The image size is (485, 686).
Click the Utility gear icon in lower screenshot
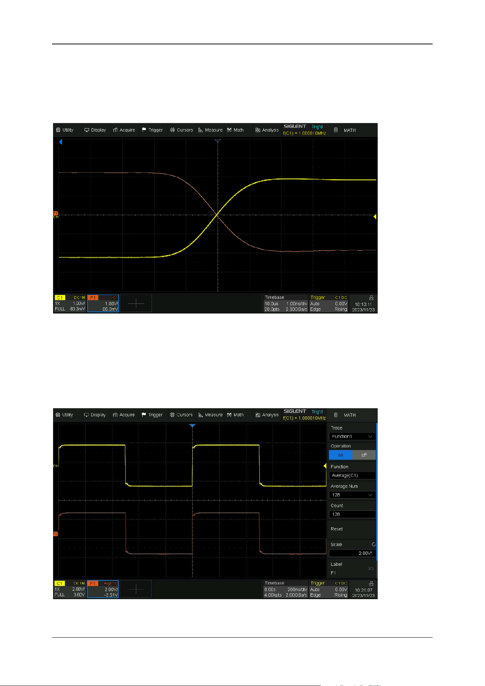(58, 415)
